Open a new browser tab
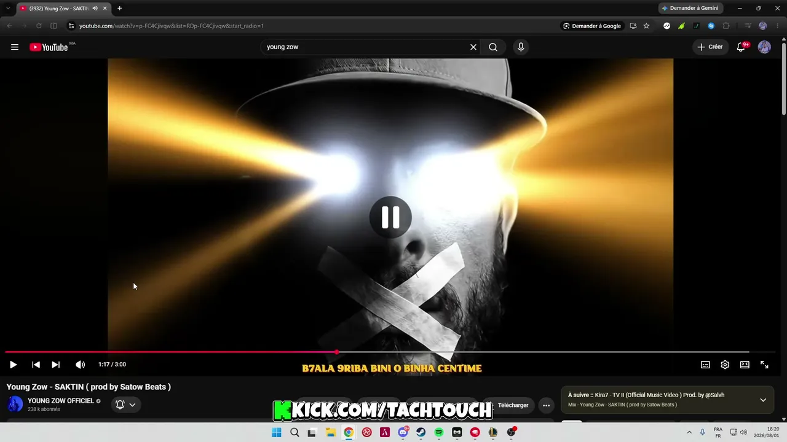The image size is (787, 442). (119, 8)
